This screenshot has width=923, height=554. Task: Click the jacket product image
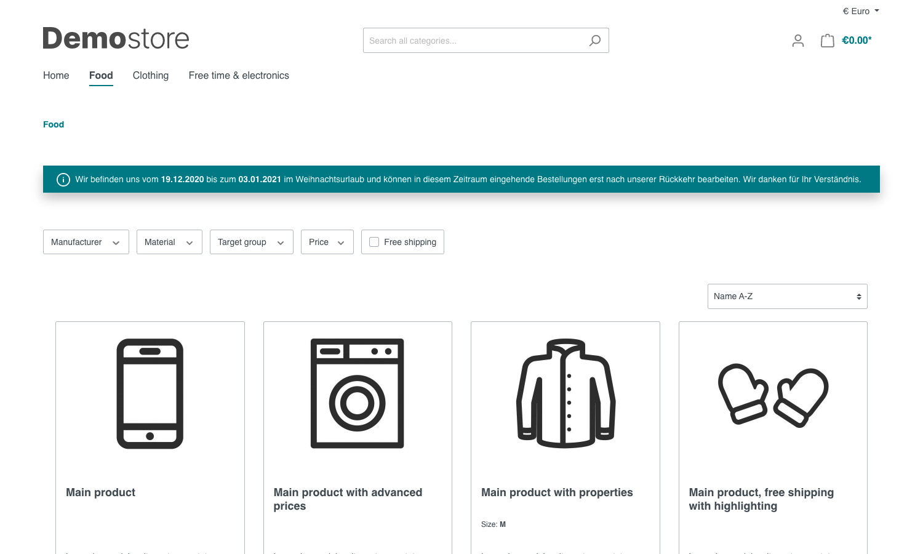coord(565,393)
